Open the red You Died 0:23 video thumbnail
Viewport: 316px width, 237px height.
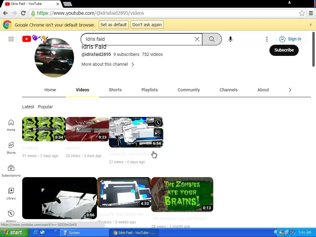tap(87, 129)
